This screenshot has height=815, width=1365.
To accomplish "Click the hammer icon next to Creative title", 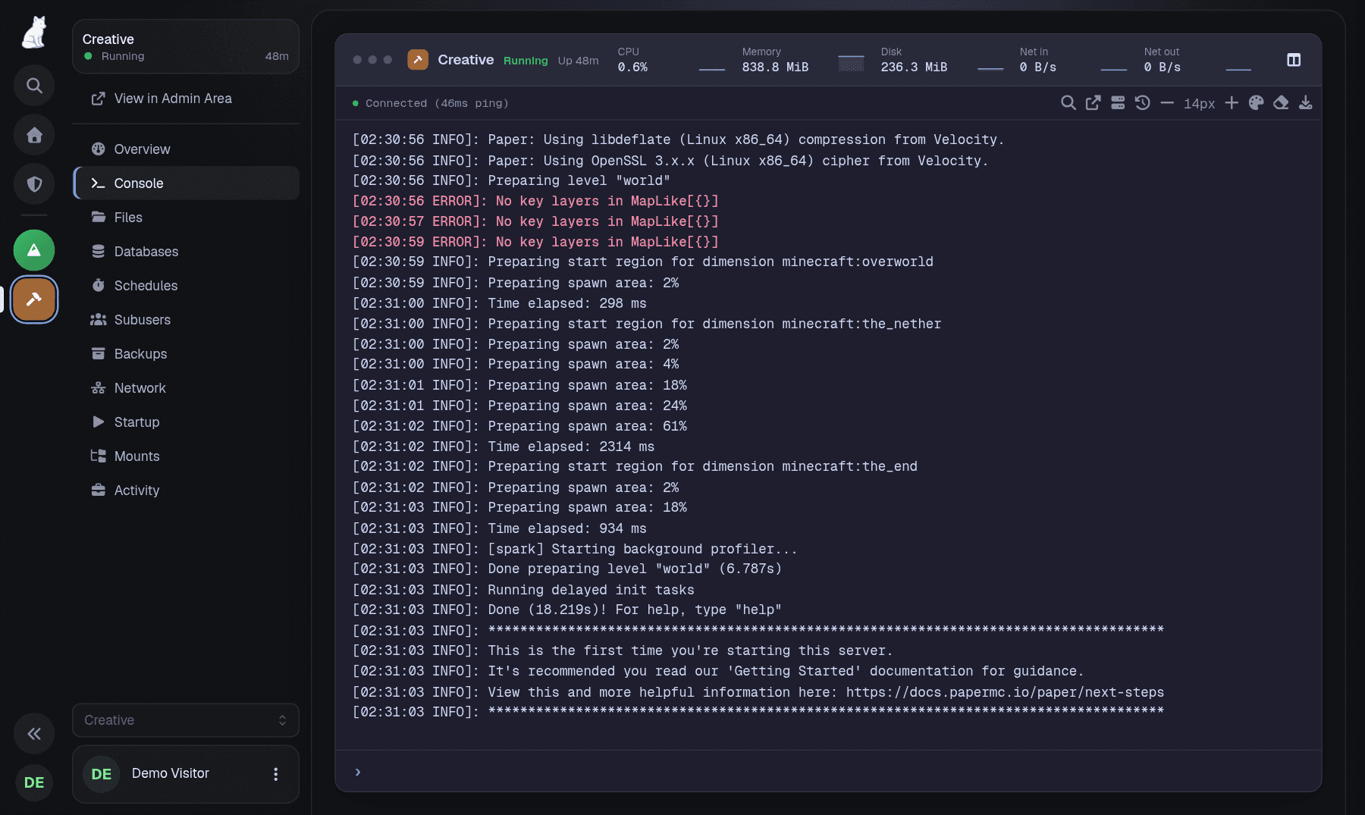I will (x=418, y=60).
